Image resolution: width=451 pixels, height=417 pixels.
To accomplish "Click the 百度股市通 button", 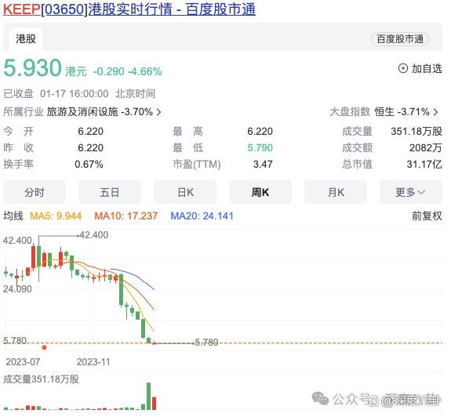I will pos(399,39).
